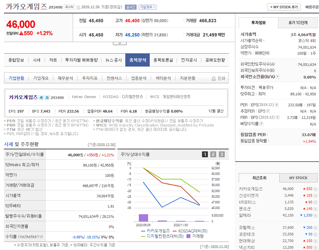The height and width of the screenshot is (250, 319).
Task: Open the 빠른주문 quick order link
Action: [x=312, y=7]
